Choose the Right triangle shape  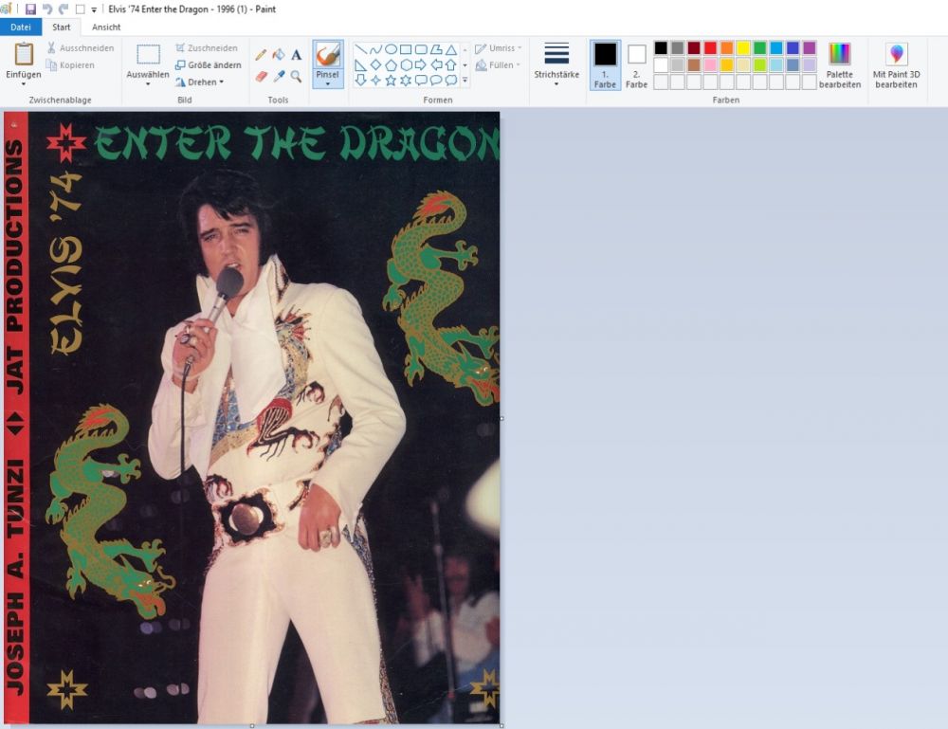[x=360, y=64]
